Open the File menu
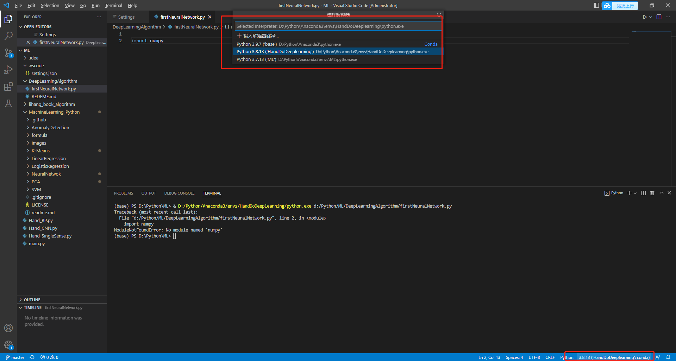This screenshot has height=361, width=676. [18, 5]
